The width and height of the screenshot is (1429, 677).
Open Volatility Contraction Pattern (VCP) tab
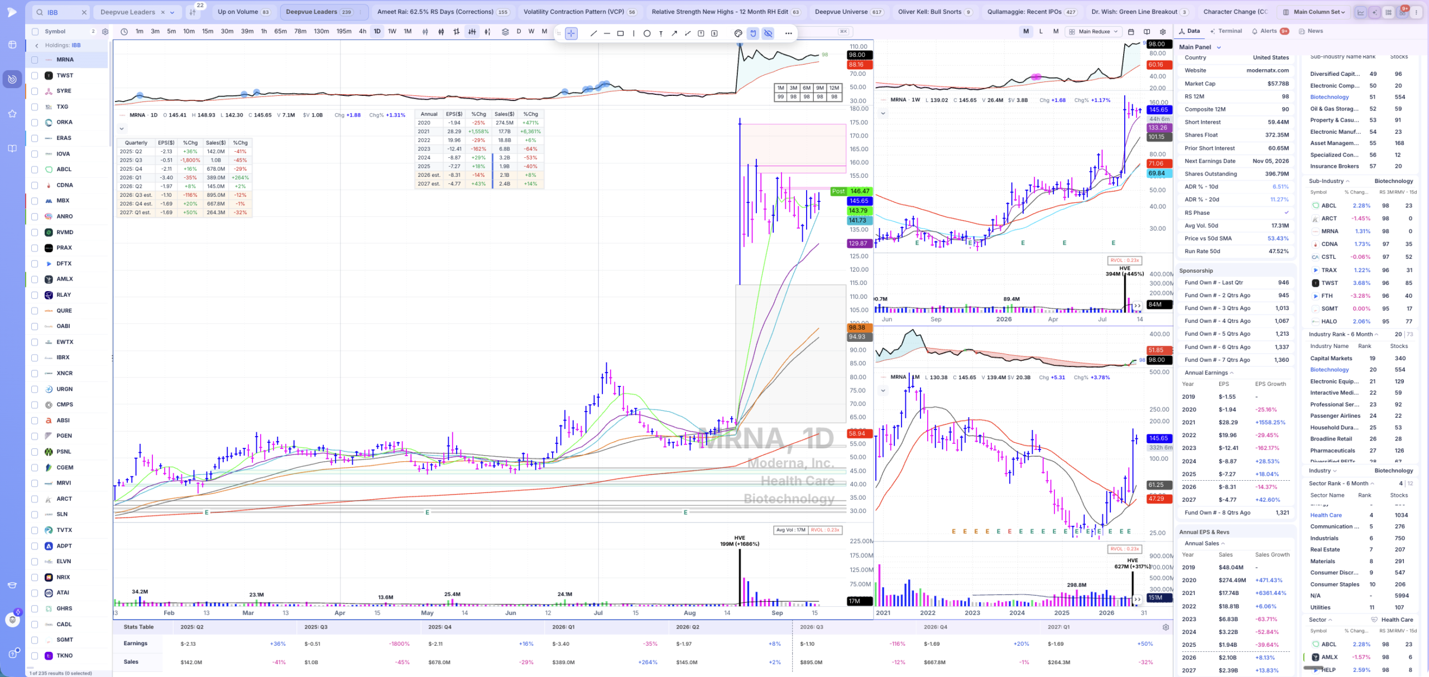point(580,12)
